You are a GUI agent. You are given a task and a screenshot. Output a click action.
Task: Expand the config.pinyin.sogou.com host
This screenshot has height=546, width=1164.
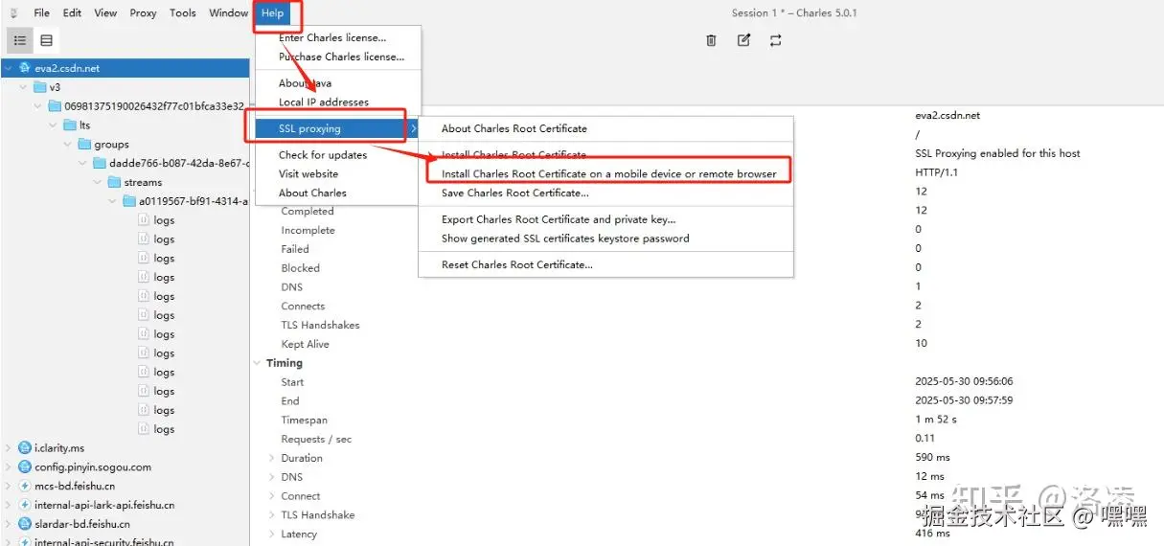[9, 467]
